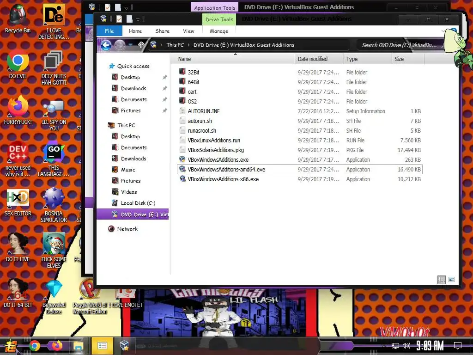
Task: Expand the chevron after This PC breadcrumb
Action: [x=188, y=45]
